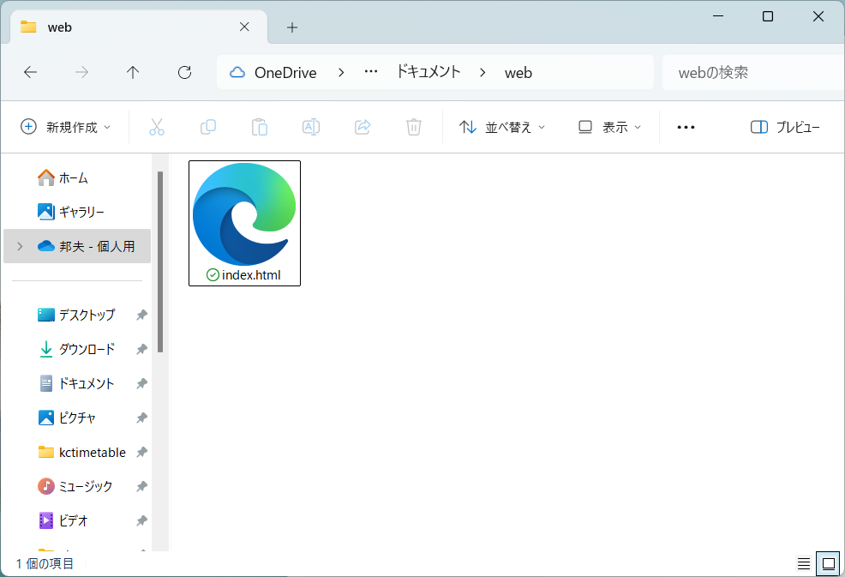Image resolution: width=845 pixels, height=577 pixels.
Task: Click the Delete (trash) icon
Action: click(413, 126)
